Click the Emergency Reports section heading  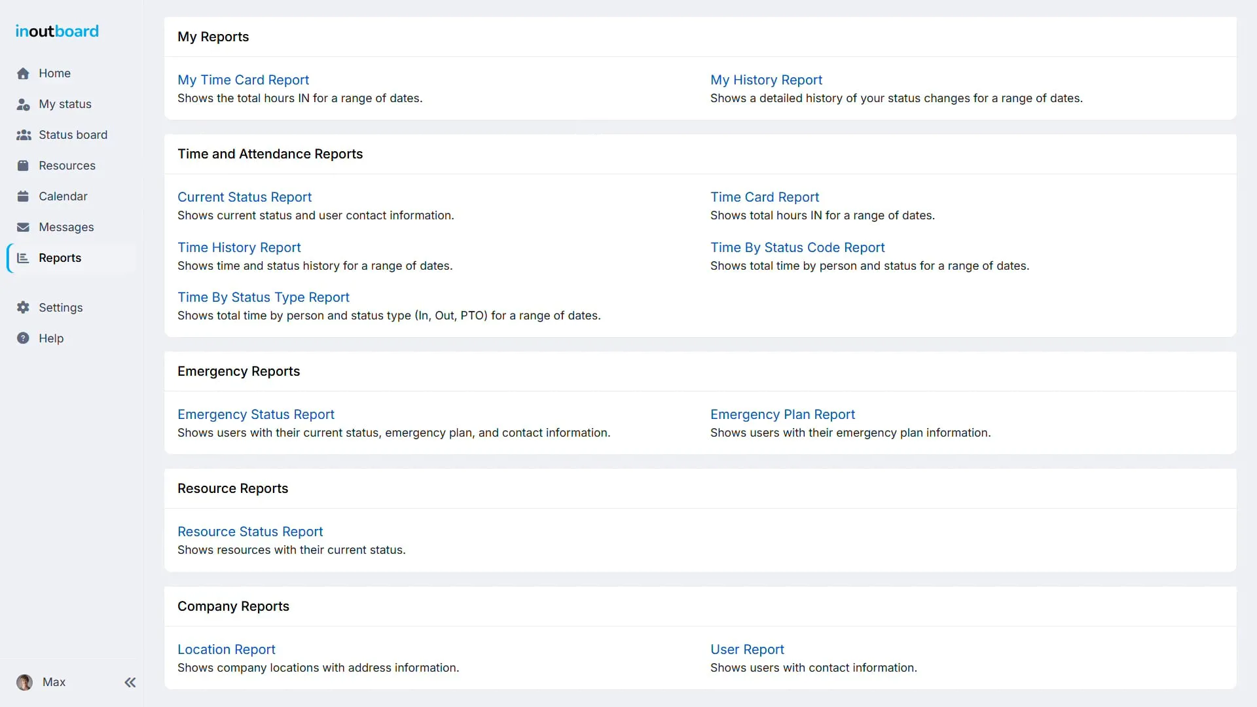point(238,371)
